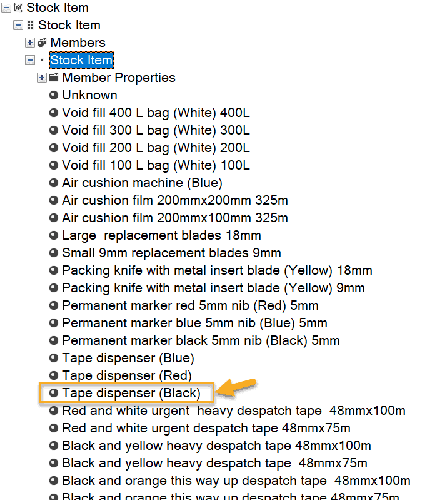The height and width of the screenshot is (500, 437).
Task: Collapse the highlighted Stock Item level
Action: point(30,61)
